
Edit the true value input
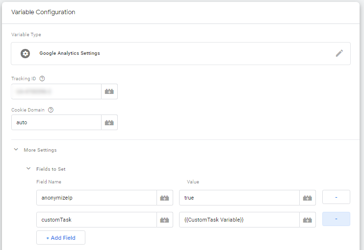pyautogui.click(x=239, y=198)
